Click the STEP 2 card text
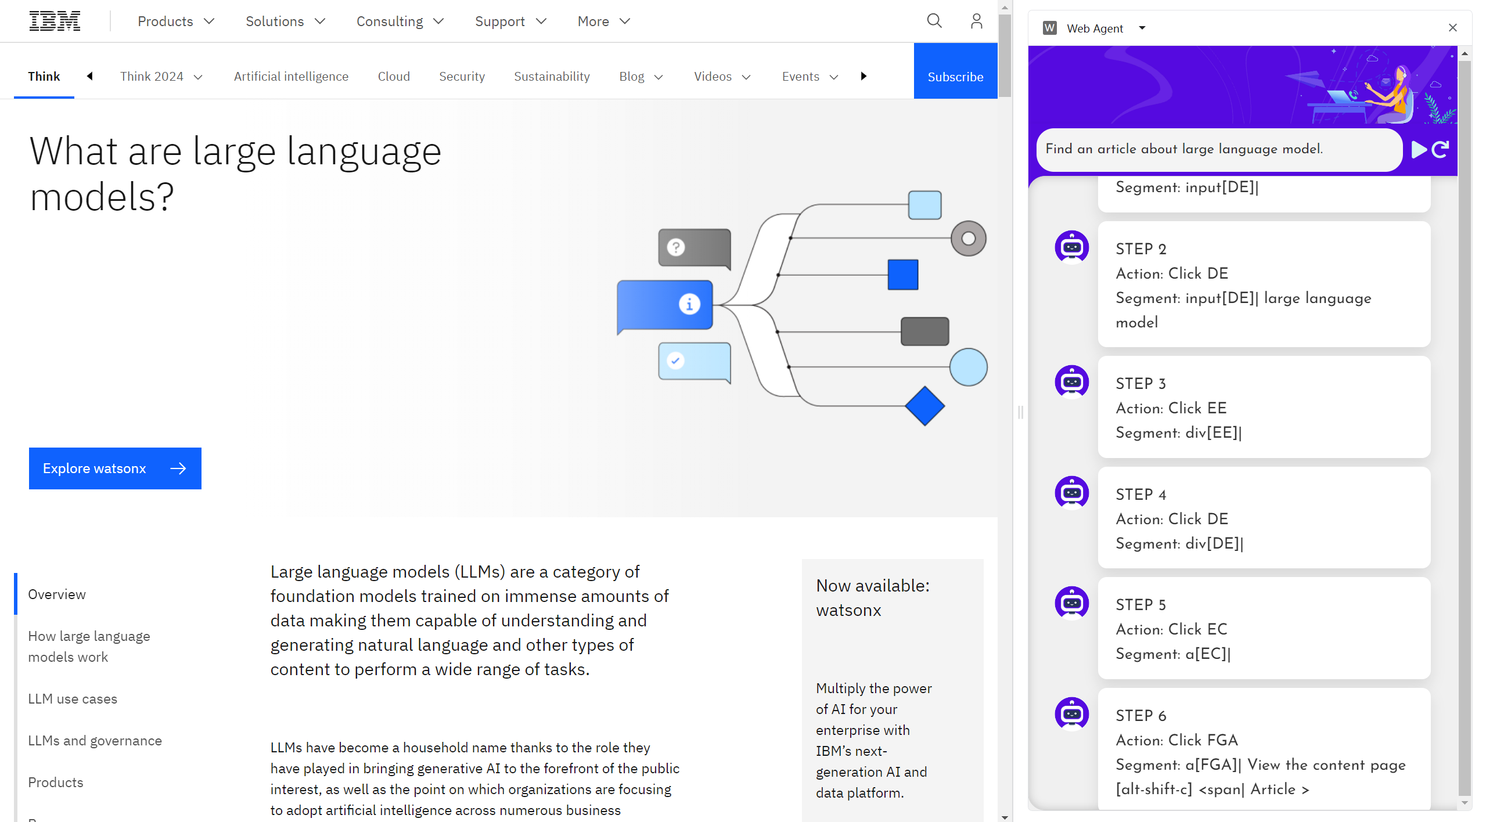The image size is (1486, 822). point(1264,285)
